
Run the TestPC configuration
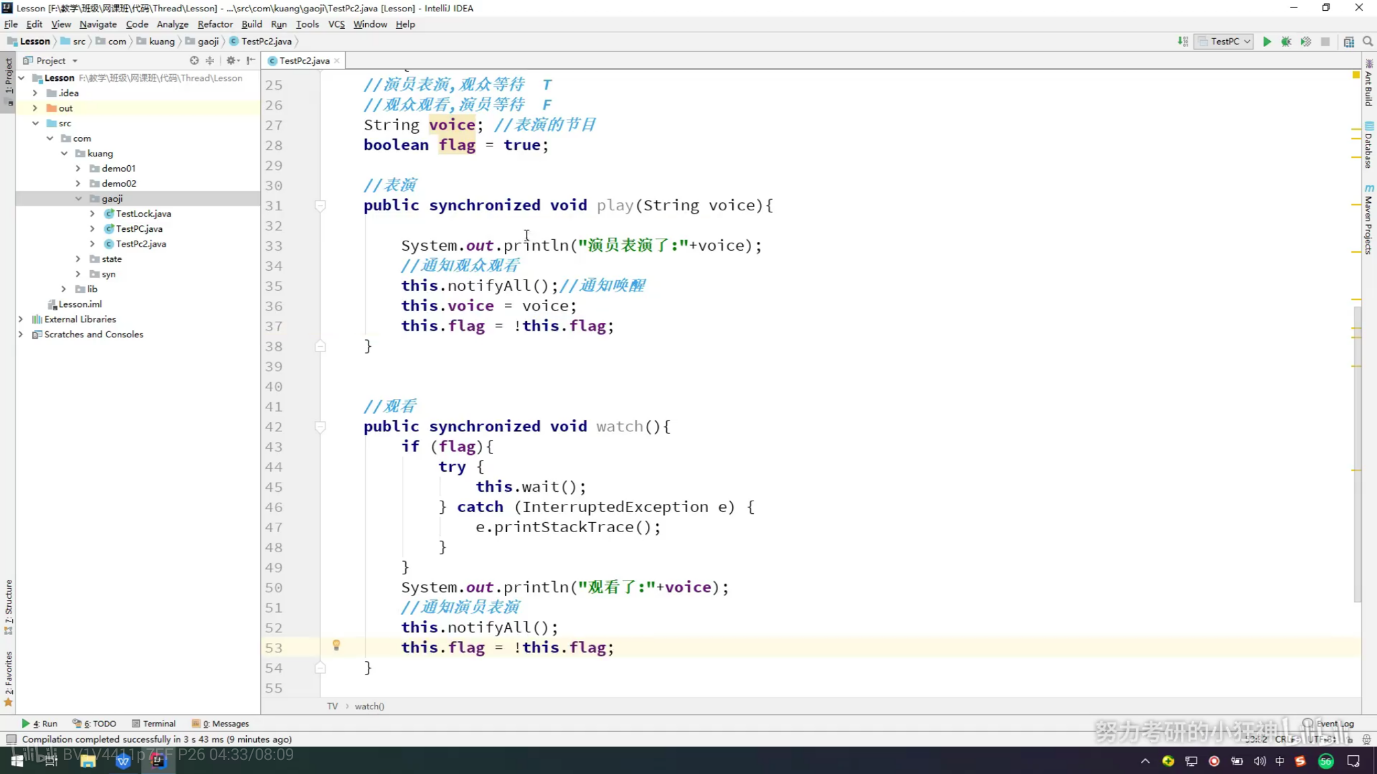tap(1267, 42)
